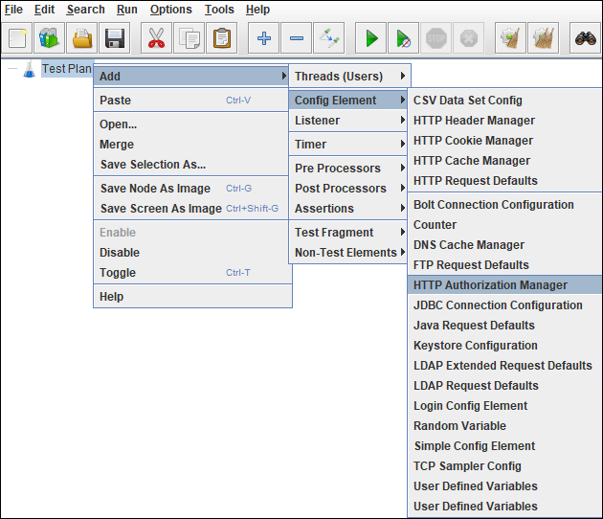Click the New test plan toolbar icon
Screen dimensions: 603x519
[18, 38]
